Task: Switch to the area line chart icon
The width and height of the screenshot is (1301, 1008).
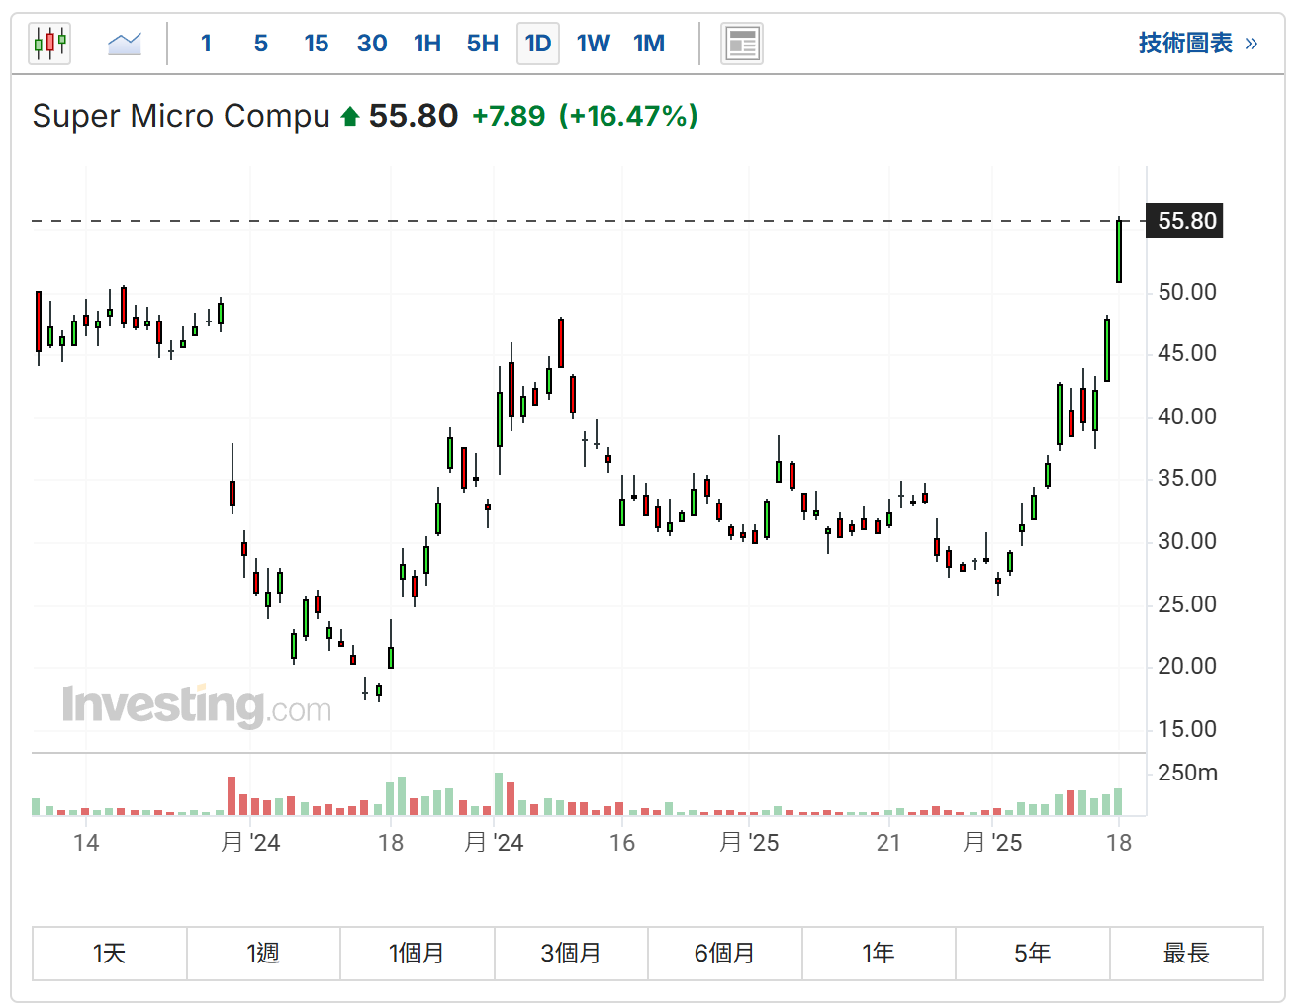Action: (x=125, y=44)
